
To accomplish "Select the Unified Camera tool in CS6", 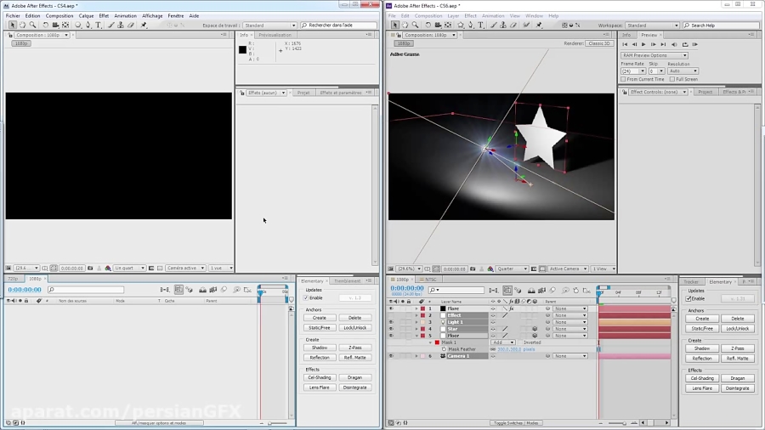I will pos(438,25).
